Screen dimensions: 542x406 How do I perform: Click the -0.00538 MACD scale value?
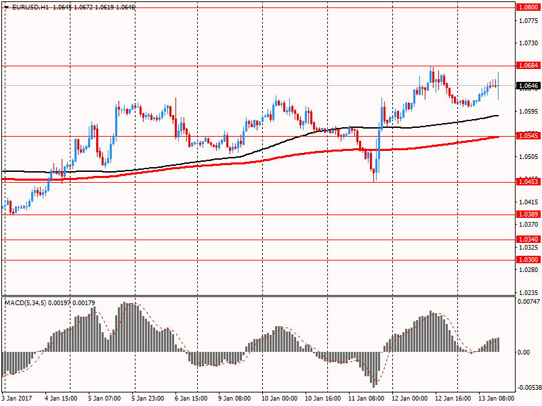[528, 388]
